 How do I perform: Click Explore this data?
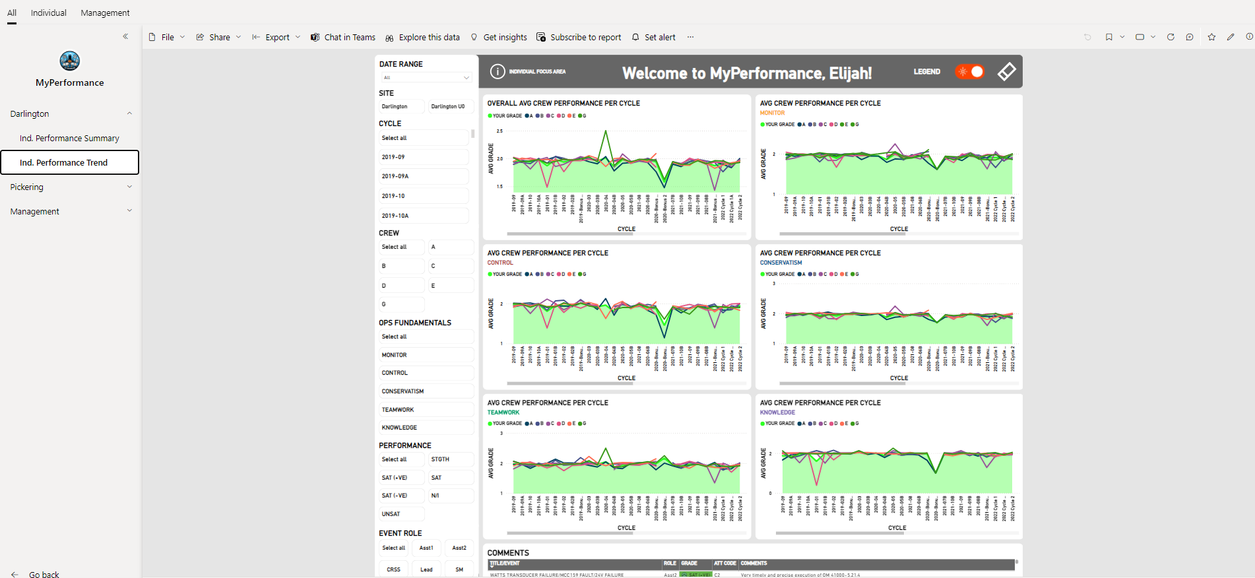point(422,38)
